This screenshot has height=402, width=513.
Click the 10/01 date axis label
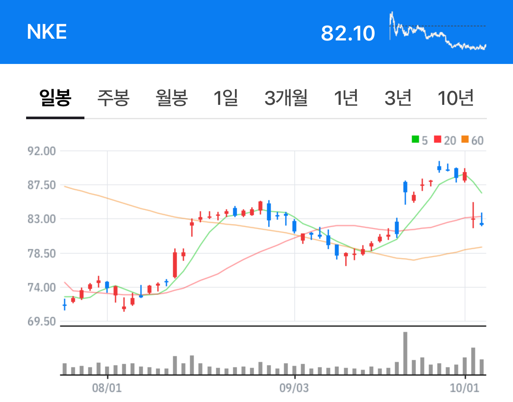[464, 388]
